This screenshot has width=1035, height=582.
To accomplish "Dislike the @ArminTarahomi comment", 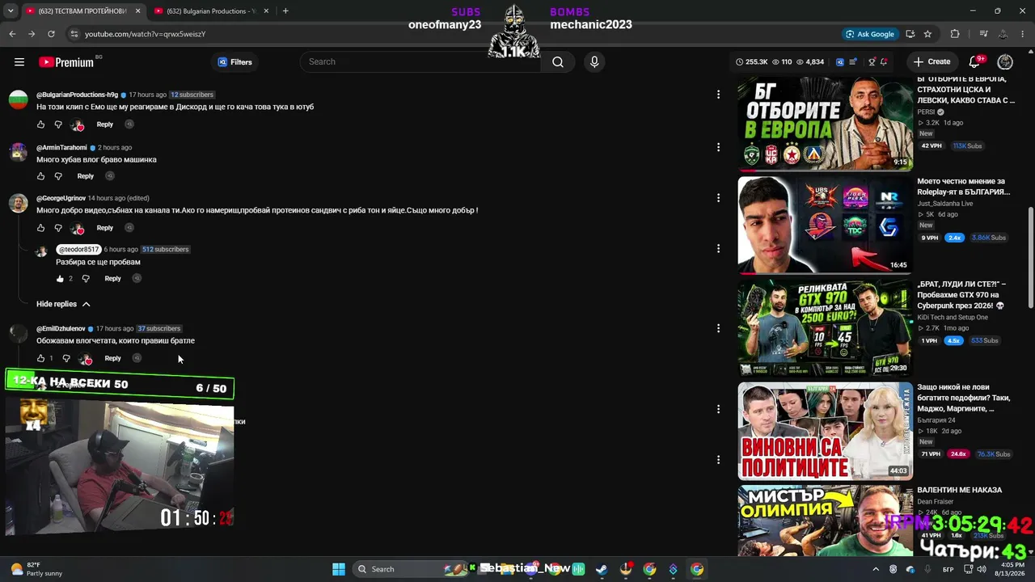I will coord(58,176).
